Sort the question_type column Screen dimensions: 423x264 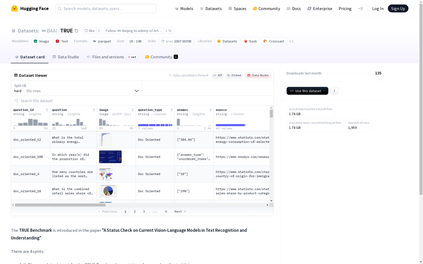(x=172, y=110)
